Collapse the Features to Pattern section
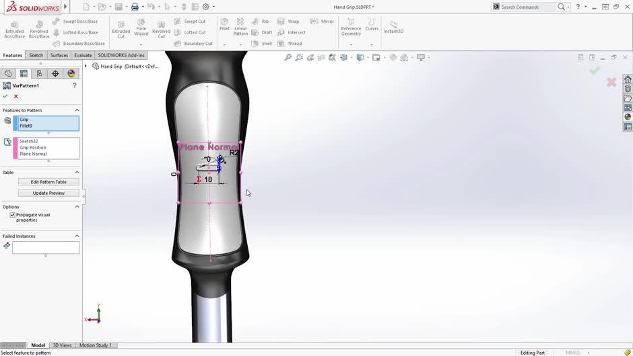This screenshot has height=356, width=633. tap(77, 110)
